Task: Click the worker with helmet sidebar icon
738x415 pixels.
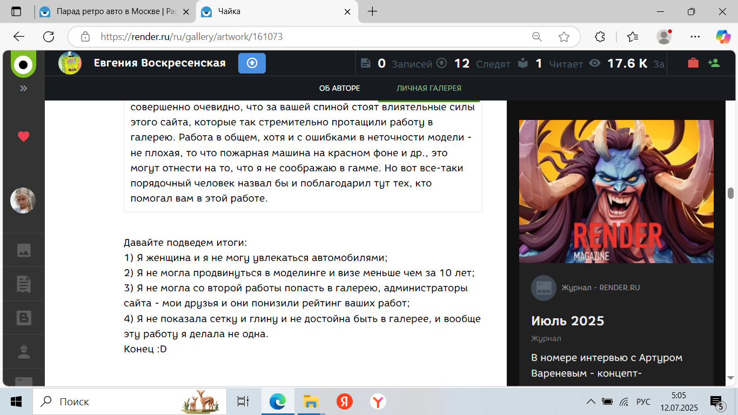Action: 24,352
